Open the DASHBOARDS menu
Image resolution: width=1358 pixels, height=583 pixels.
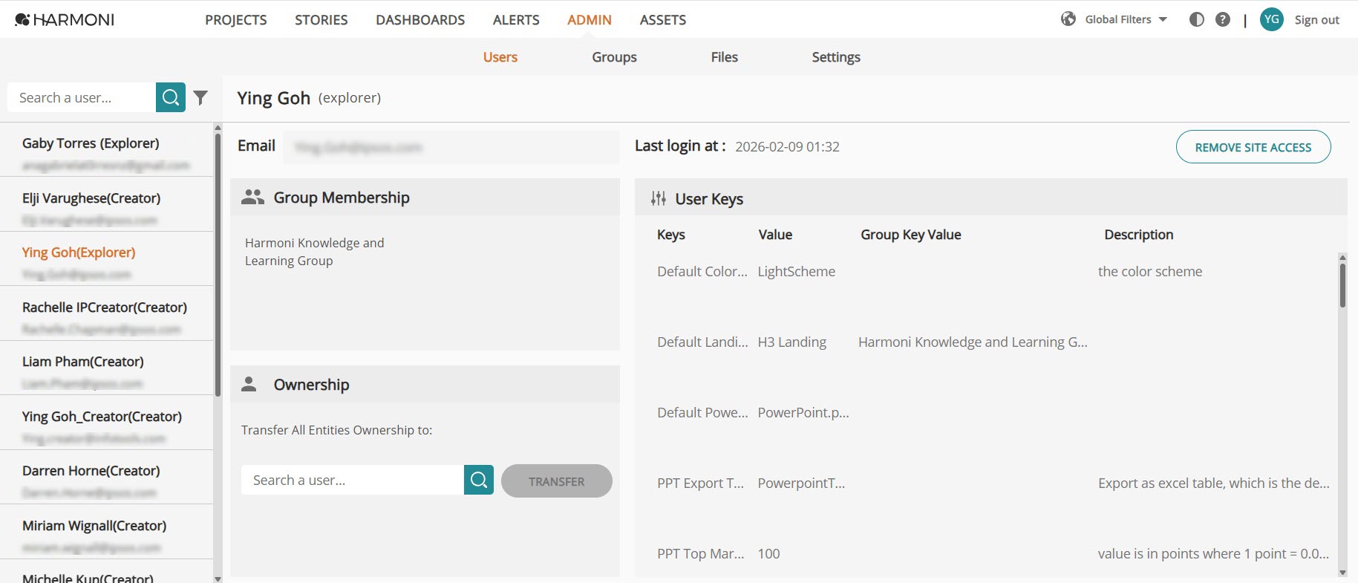420,20
